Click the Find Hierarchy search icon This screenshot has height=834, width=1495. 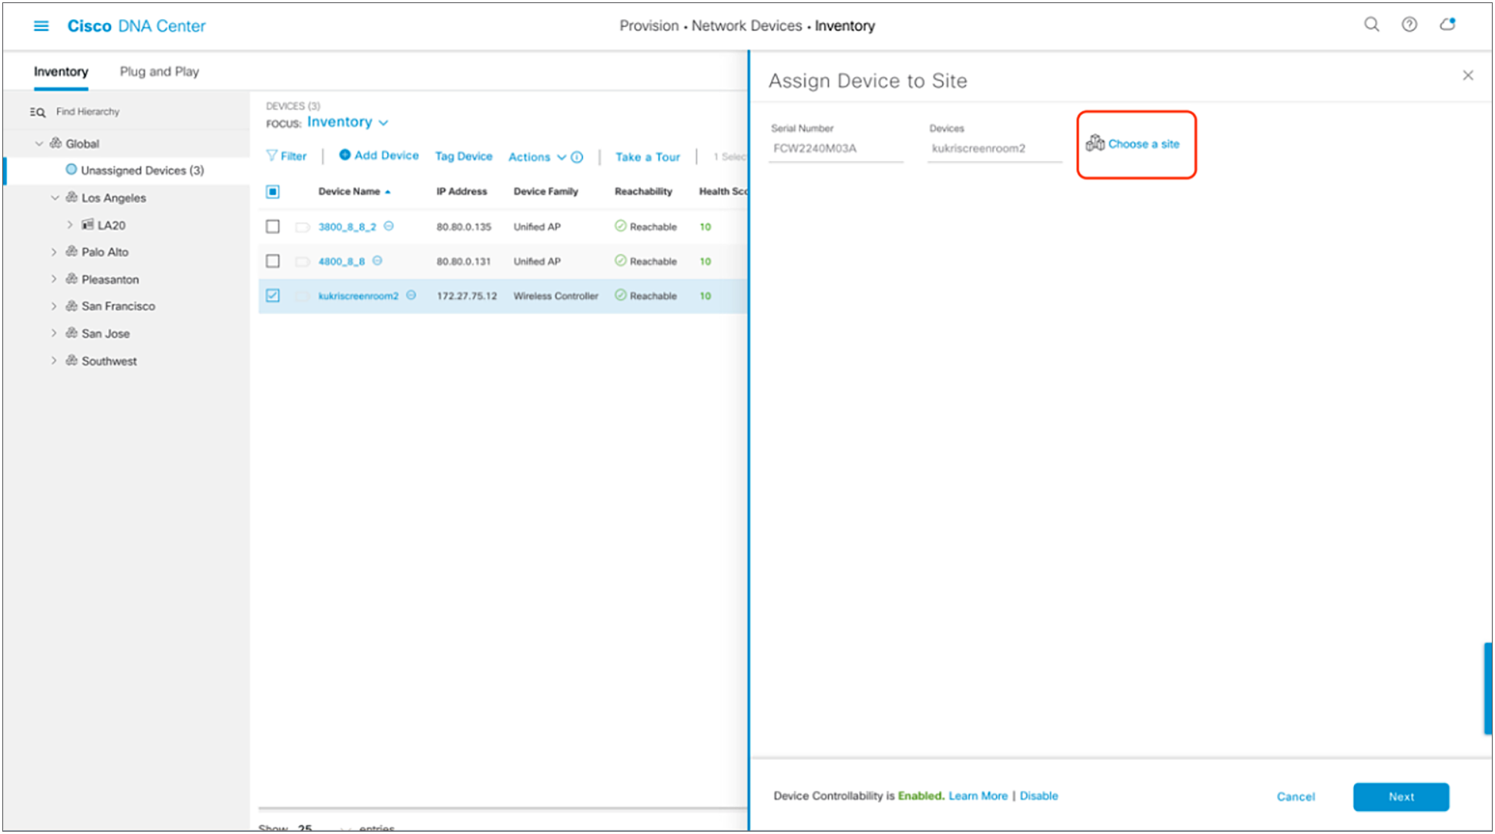(38, 112)
